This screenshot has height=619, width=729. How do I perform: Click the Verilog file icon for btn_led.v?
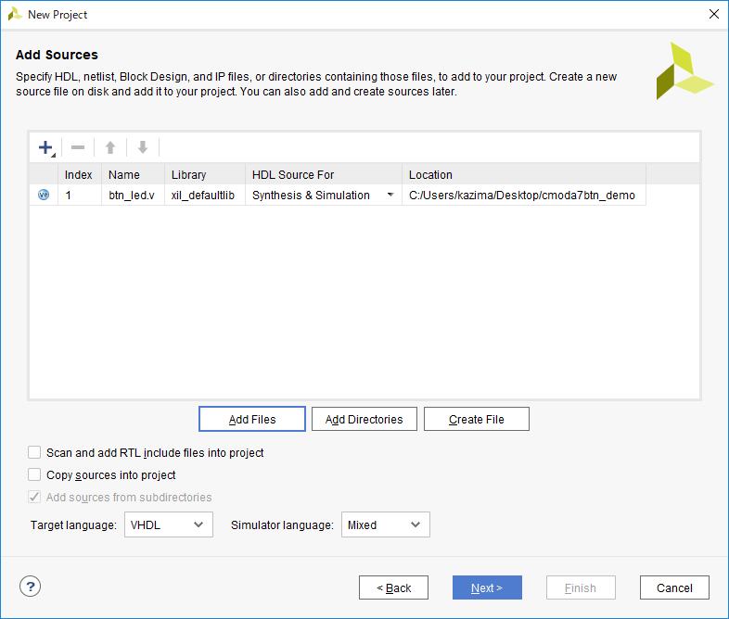(x=44, y=195)
